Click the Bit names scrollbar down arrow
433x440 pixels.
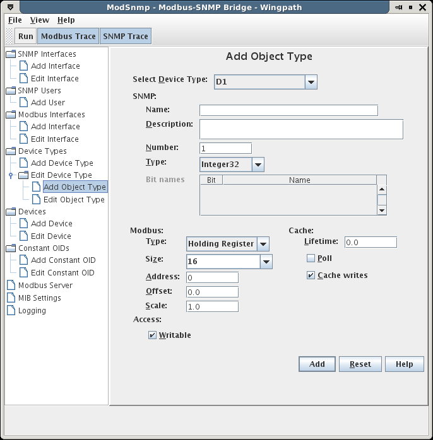coord(382,210)
